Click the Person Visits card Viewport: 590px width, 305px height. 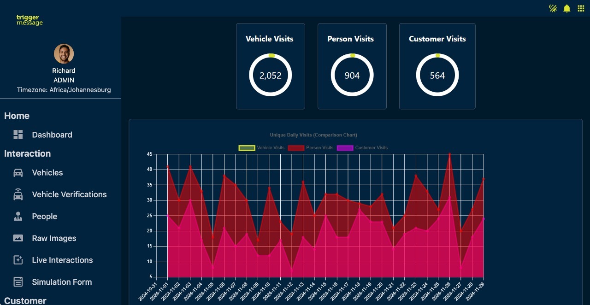[x=352, y=66]
